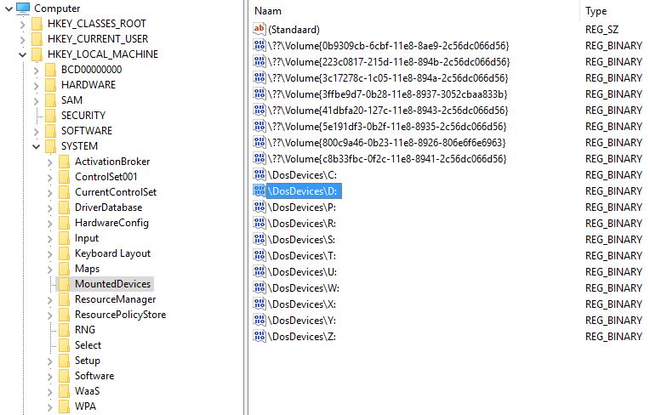650x415 pixels.
Task: Select value Volume{3ffbe9d7-0b28-11e8-8937-3052cbaa833b}
Action: (x=388, y=94)
